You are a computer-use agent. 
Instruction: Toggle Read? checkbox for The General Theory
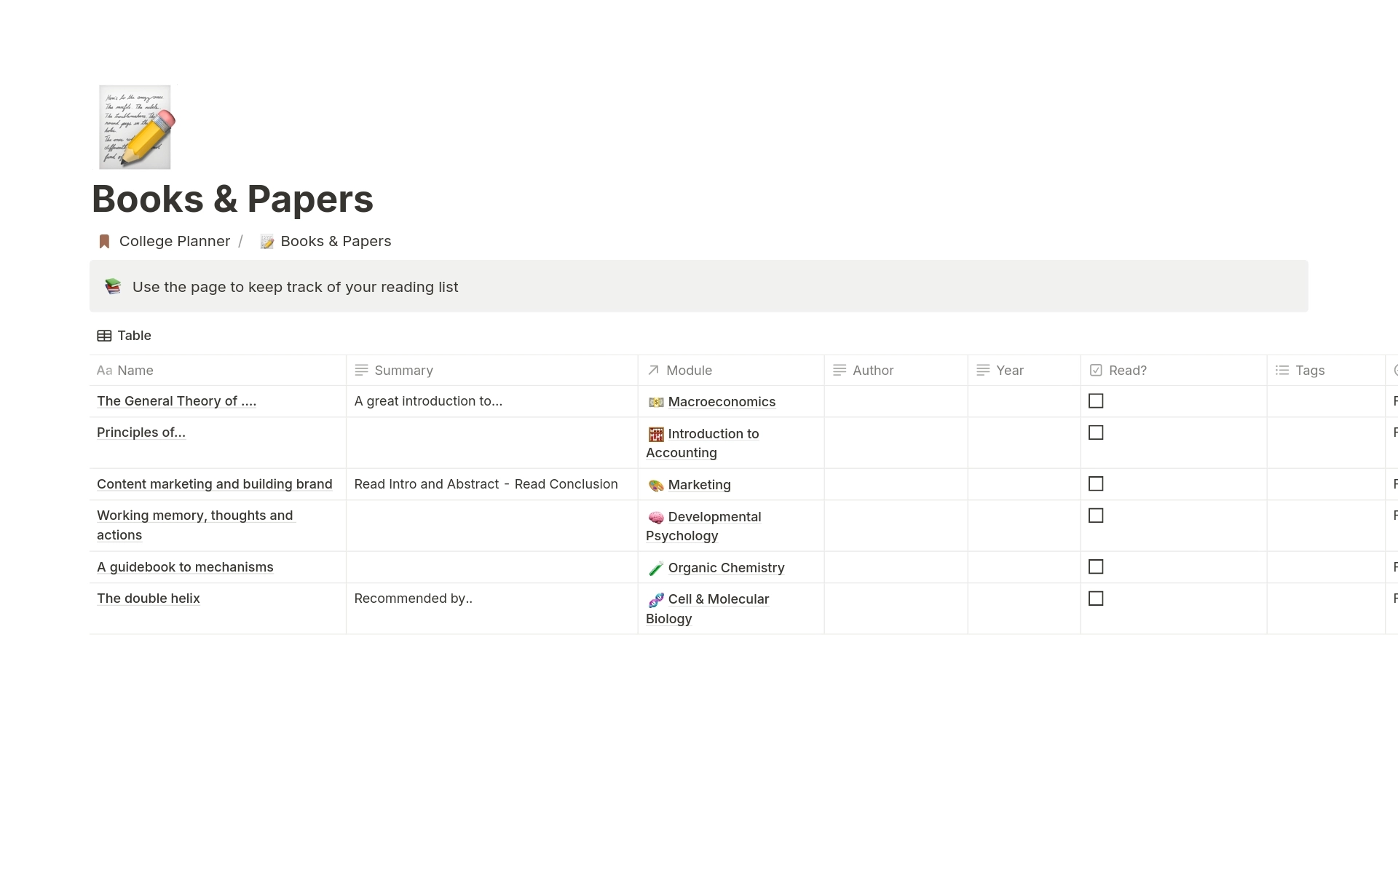pos(1097,401)
